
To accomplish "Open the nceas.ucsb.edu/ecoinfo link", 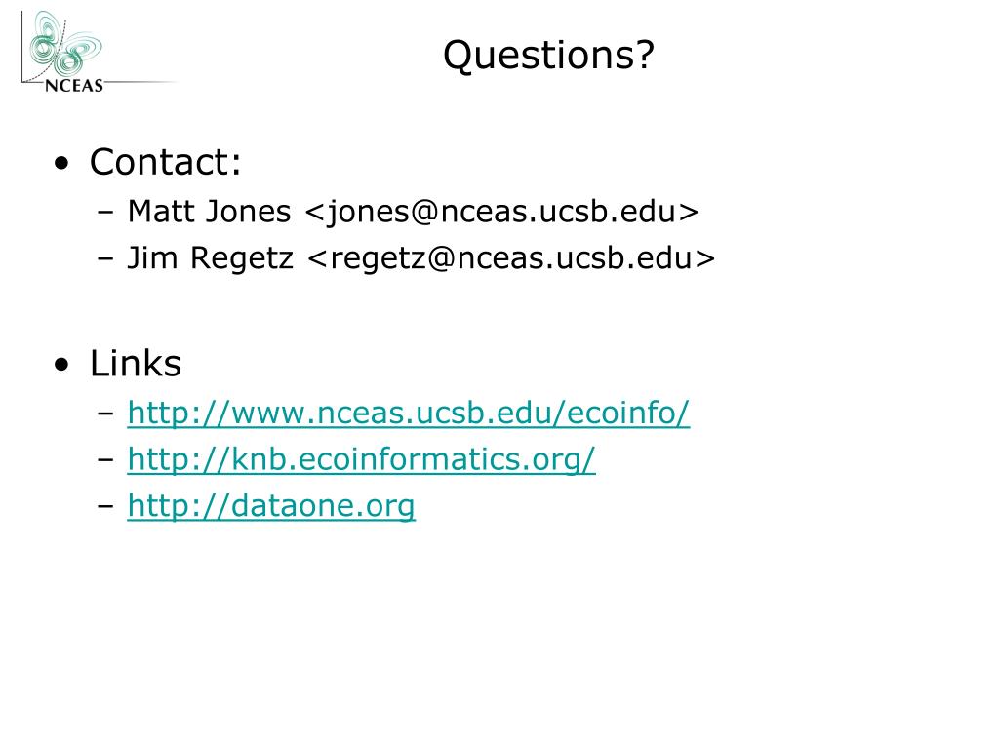I will click(409, 413).
